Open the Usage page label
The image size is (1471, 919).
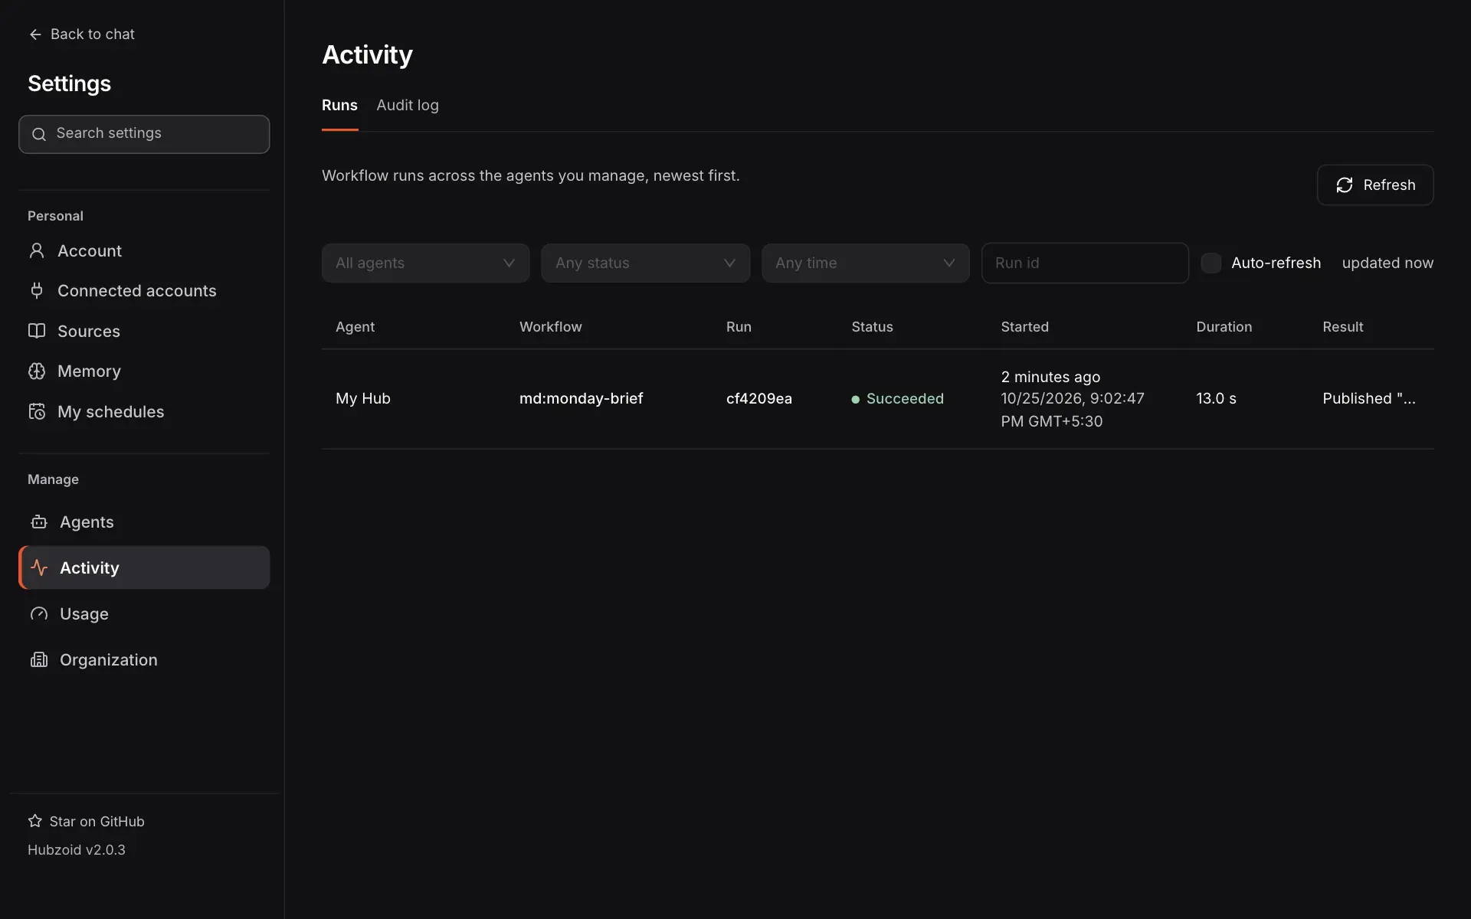tap(84, 613)
